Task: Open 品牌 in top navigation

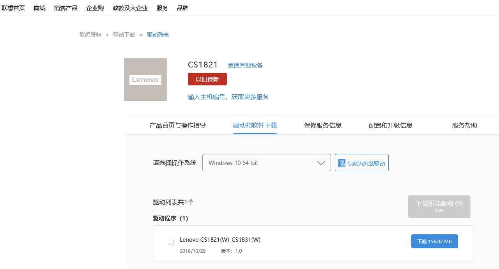Action: pyautogui.click(x=182, y=8)
